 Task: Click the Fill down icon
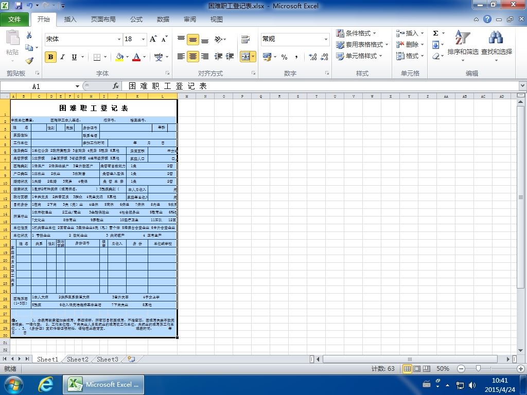tap(435, 44)
